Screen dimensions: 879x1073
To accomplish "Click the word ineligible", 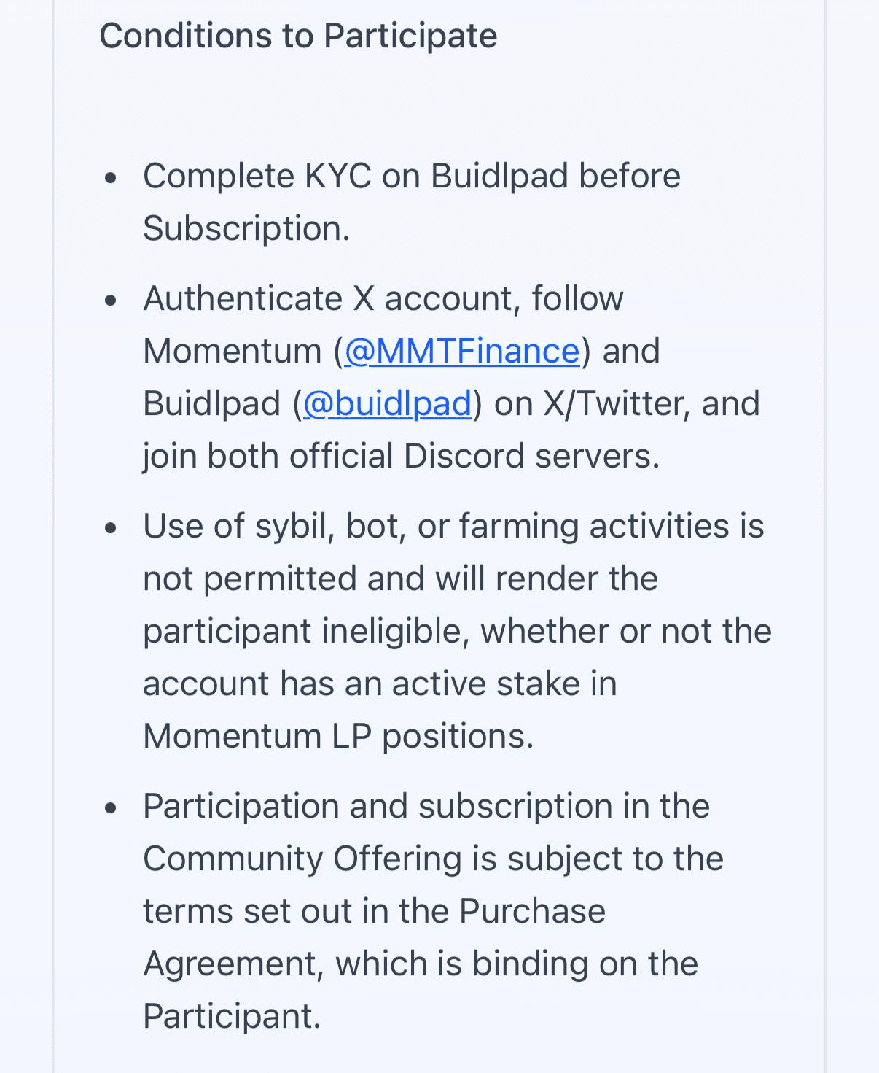I will click(x=394, y=632).
